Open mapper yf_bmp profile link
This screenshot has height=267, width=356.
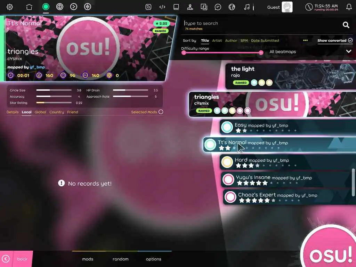pyautogui.click(x=37, y=67)
